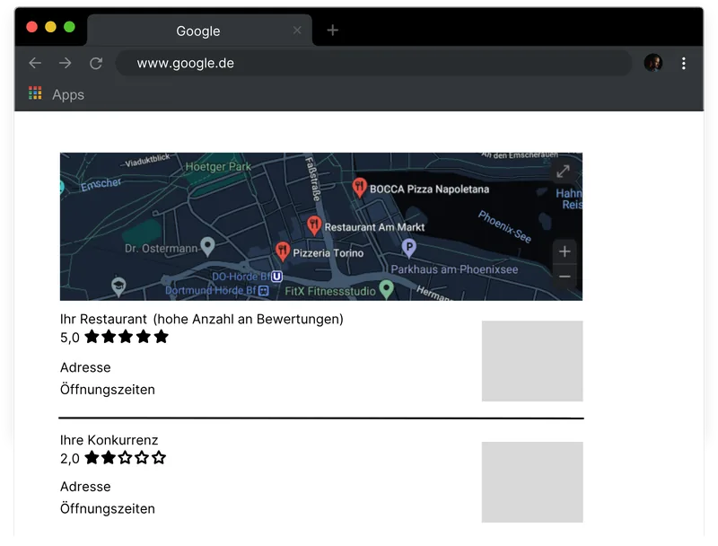Click Öffnungszeiten under Ihr Restaurant
Viewport: 718px width, 546px height.
pos(107,390)
